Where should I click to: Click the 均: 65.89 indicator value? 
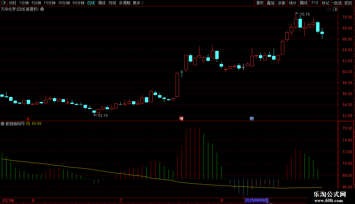click(x=34, y=124)
